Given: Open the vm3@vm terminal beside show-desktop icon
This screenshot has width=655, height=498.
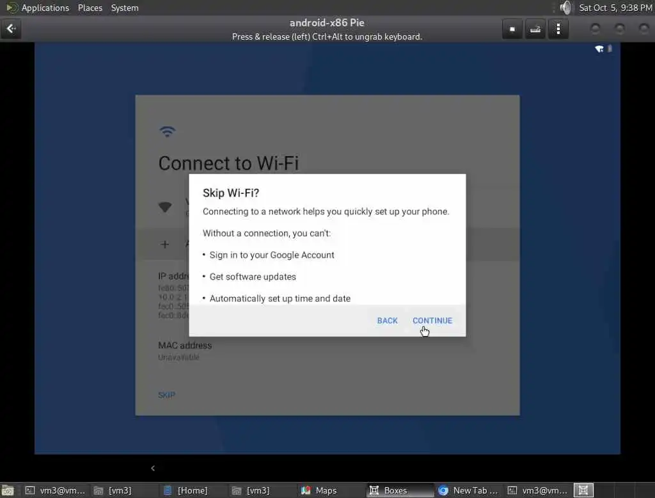Looking at the screenshot, I should (x=55, y=490).
